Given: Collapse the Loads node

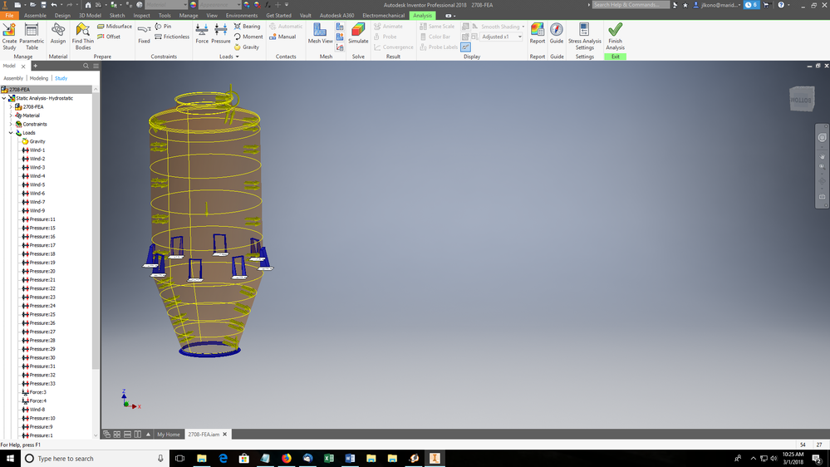Looking at the screenshot, I should [11, 133].
